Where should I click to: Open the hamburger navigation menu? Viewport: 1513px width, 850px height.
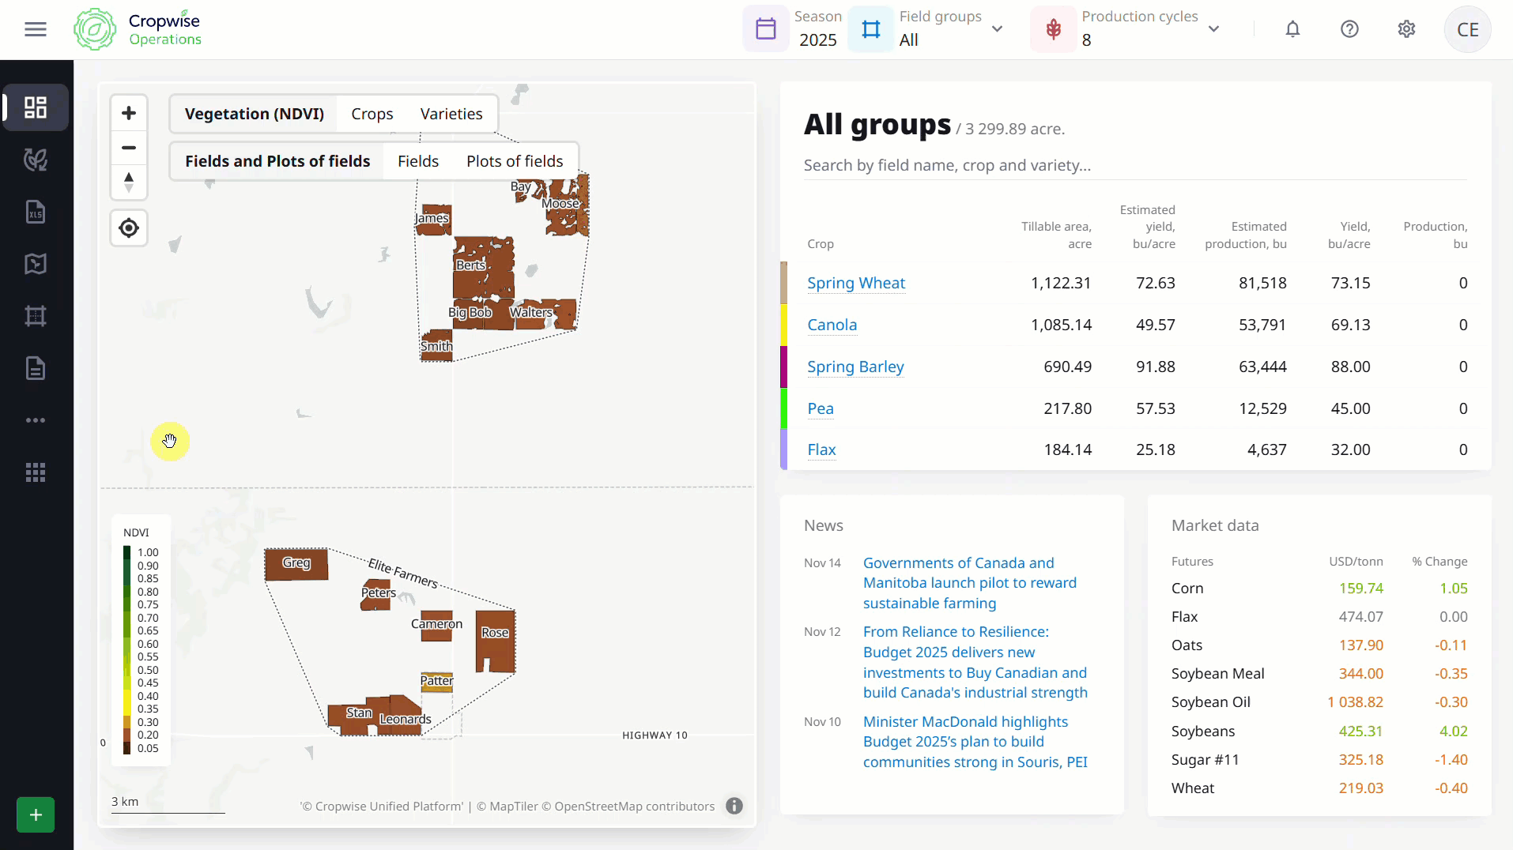pos(36,29)
